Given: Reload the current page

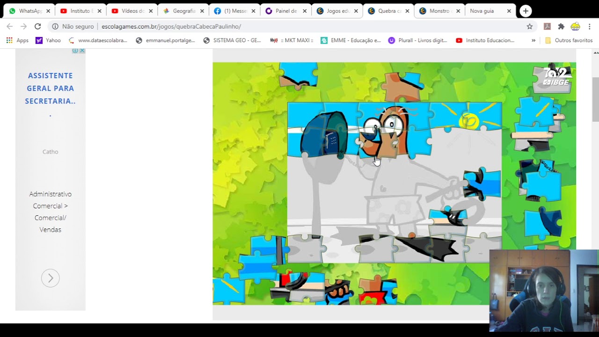Looking at the screenshot, I should coord(38,27).
